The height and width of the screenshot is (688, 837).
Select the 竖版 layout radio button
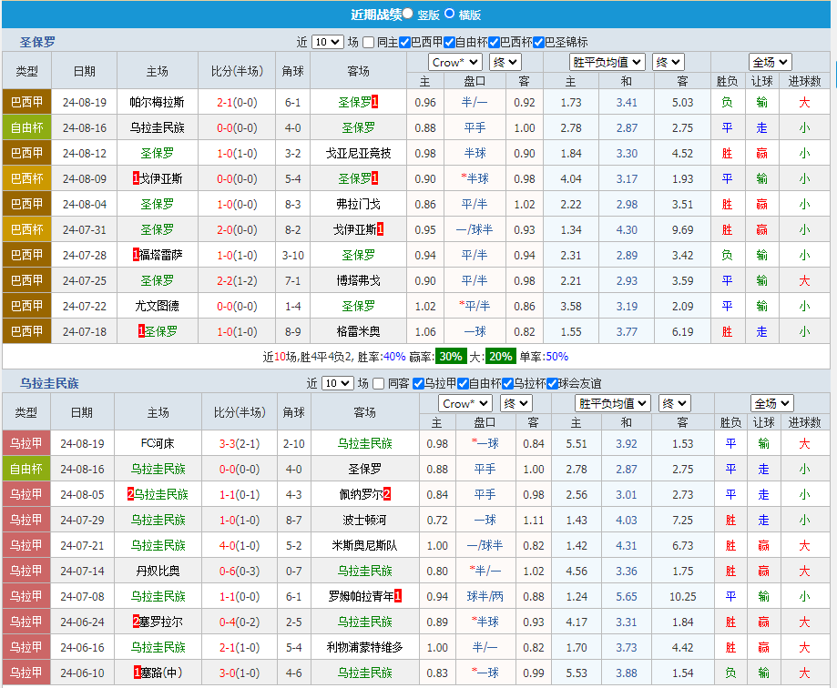[x=407, y=14]
